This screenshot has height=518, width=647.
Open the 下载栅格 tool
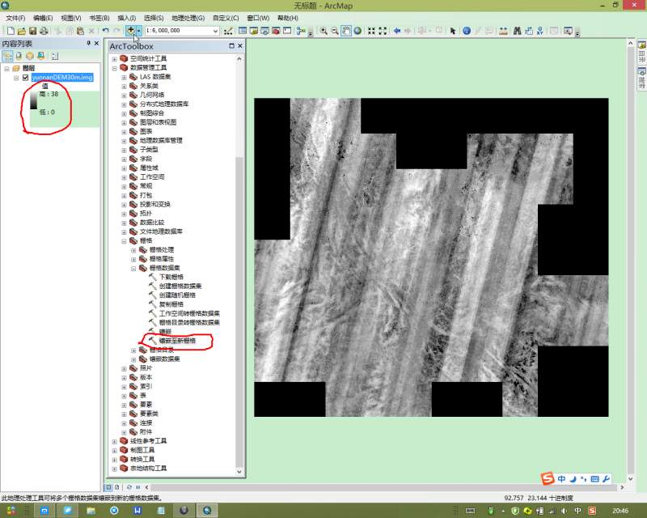point(171,277)
